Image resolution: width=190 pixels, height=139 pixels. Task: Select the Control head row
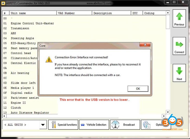tap(21, 53)
